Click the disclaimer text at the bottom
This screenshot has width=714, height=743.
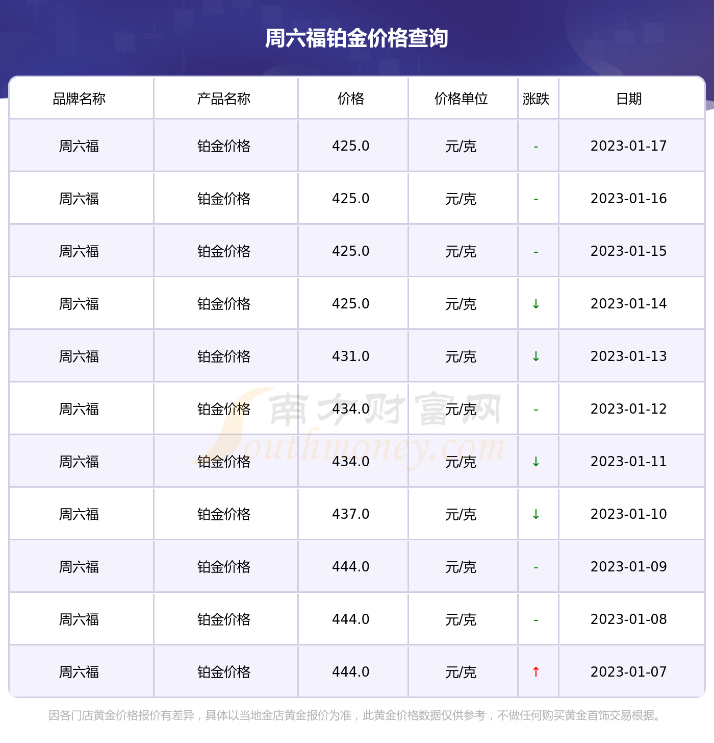coord(356,715)
